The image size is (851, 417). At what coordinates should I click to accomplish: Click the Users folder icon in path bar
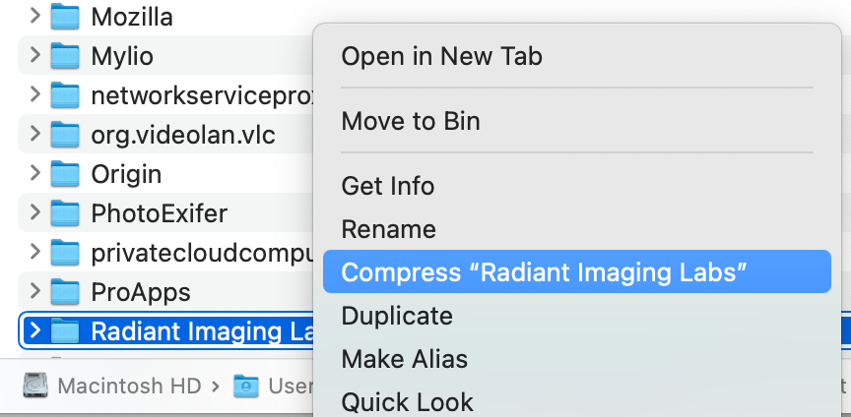pos(246,386)
